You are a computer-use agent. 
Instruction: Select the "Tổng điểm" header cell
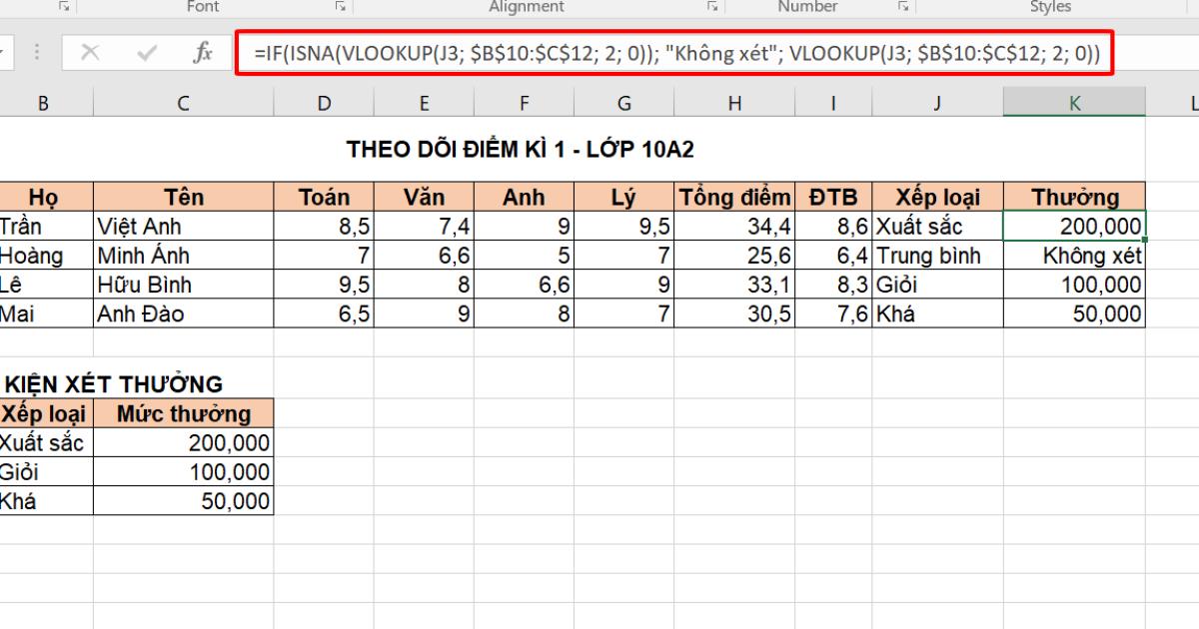click(x=733, y=197)
